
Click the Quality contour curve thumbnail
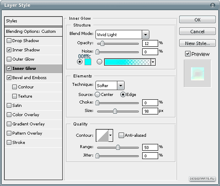click(x=102, y=136)
